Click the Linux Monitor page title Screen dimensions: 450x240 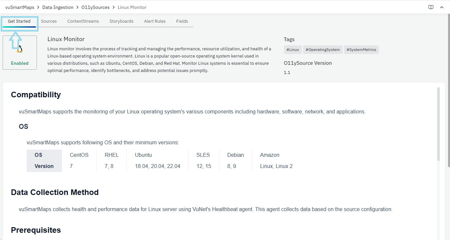point(66,39)
